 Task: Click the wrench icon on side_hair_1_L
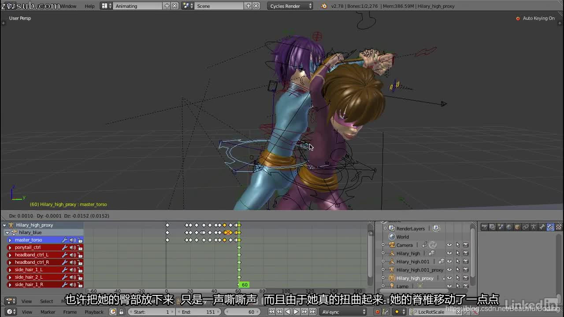pos(64,270)
